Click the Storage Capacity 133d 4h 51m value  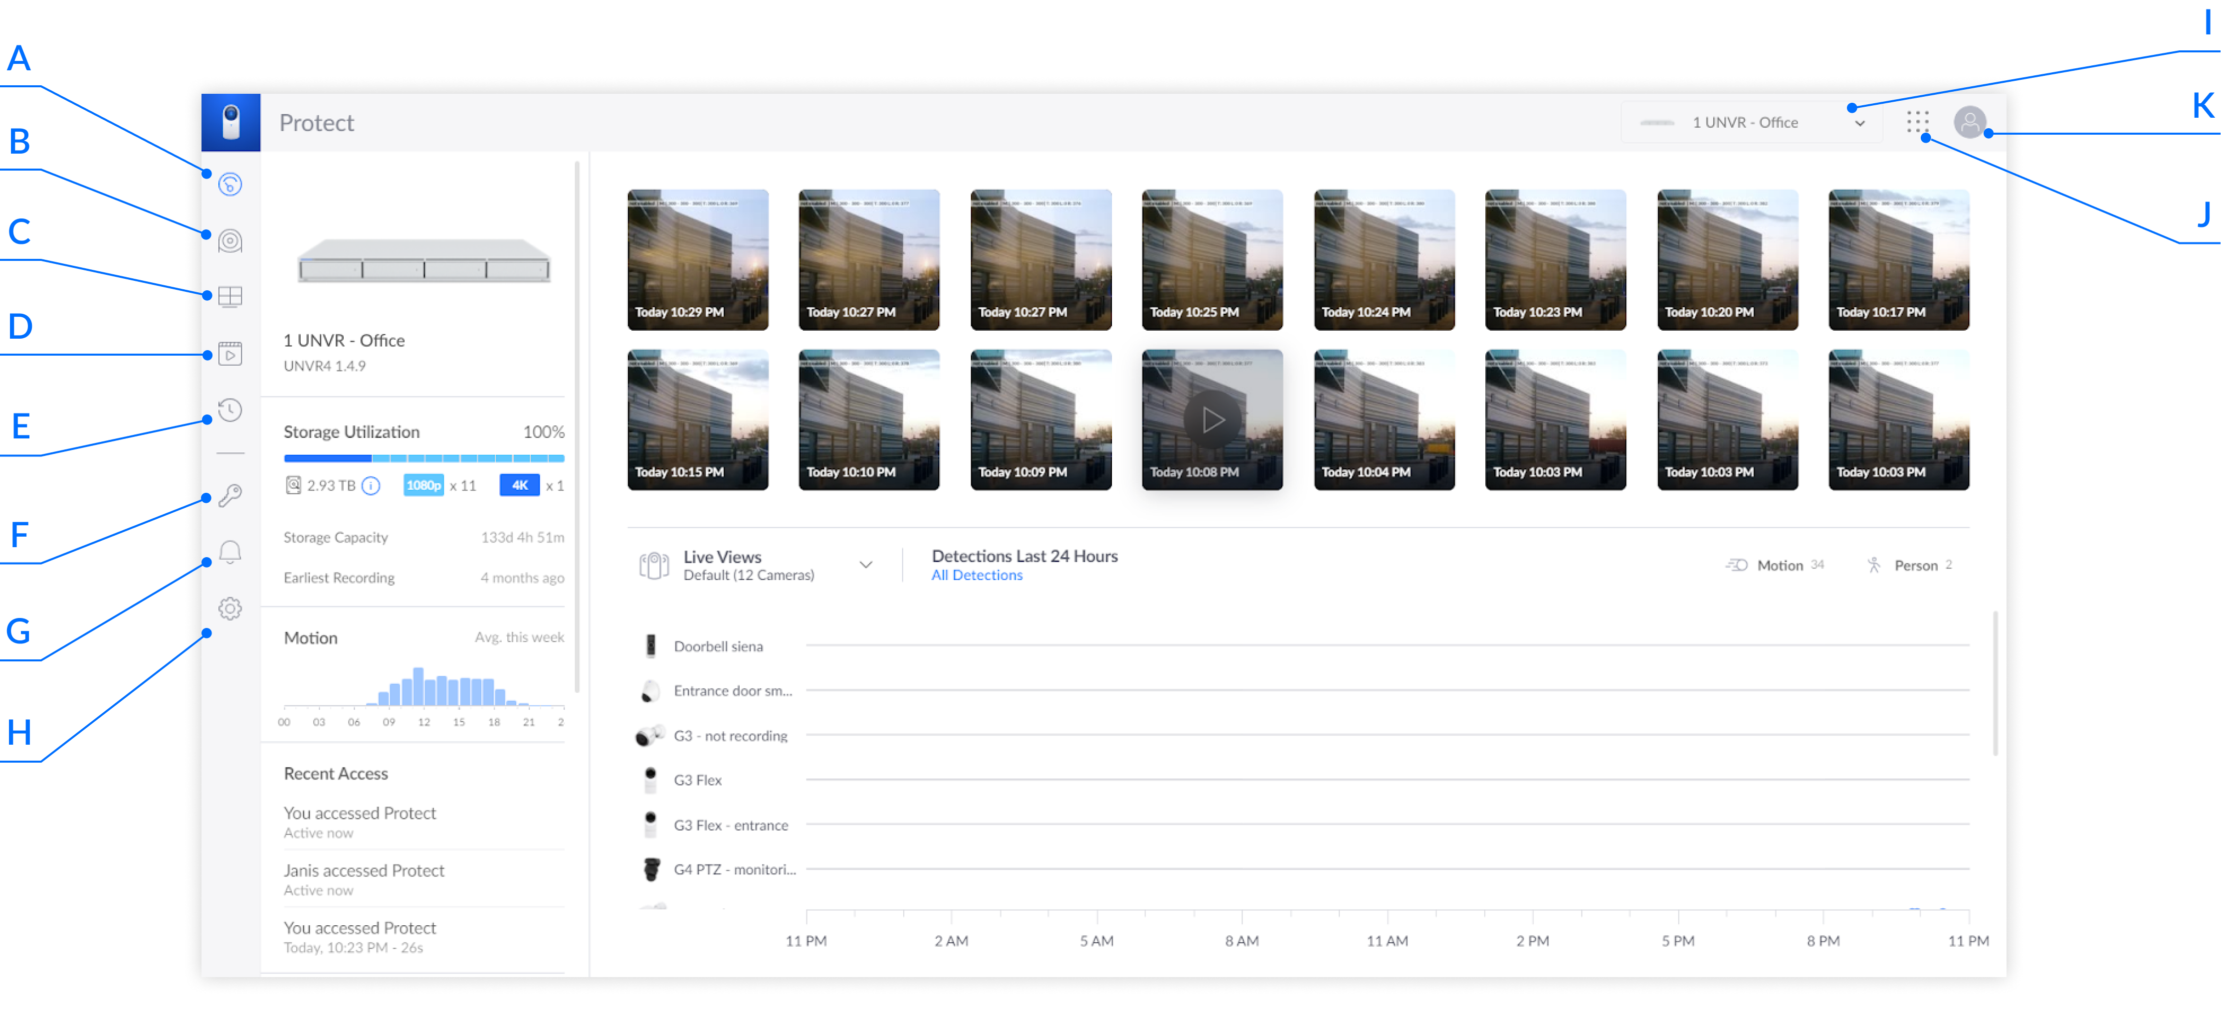tap(523, 537)
